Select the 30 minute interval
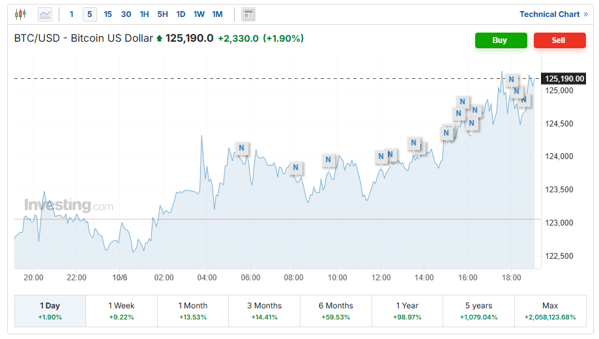 pos(126,14)
